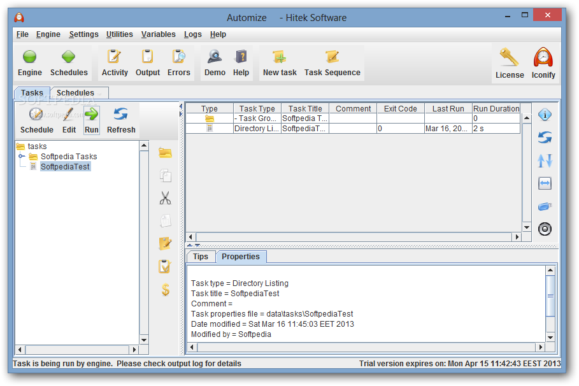Screen dimensions: 579x386
Task: Switch to the Schedules tab
Action: (x=80, y=93)
